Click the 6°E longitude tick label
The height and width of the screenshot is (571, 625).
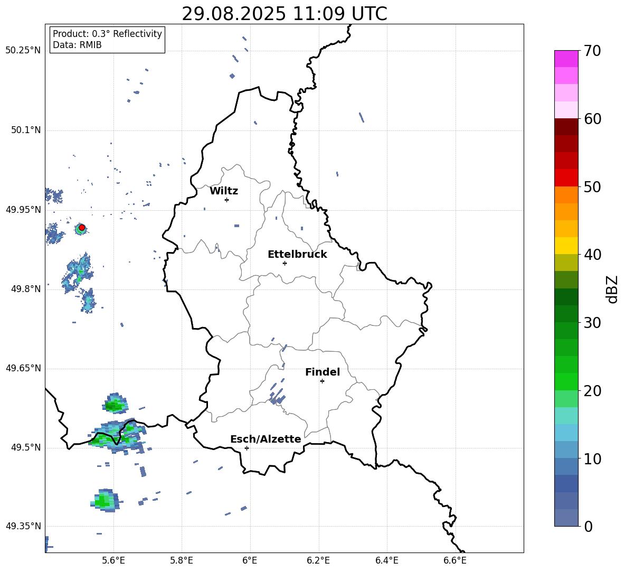click(250, 560)
